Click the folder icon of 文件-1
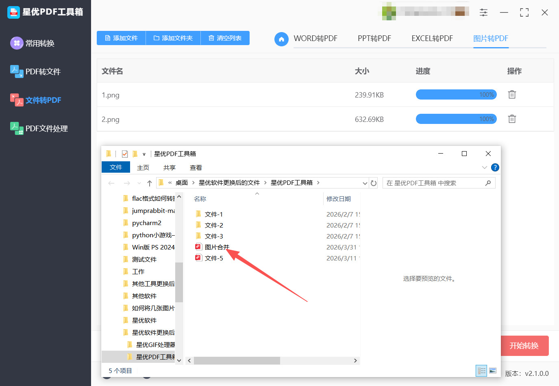 click(198, 214)
